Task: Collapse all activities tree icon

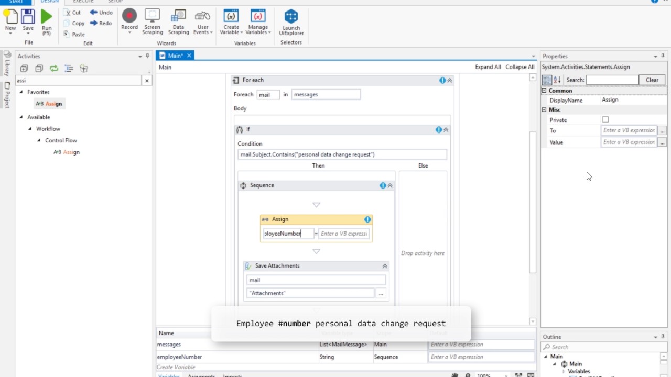Action: [39, 69]
